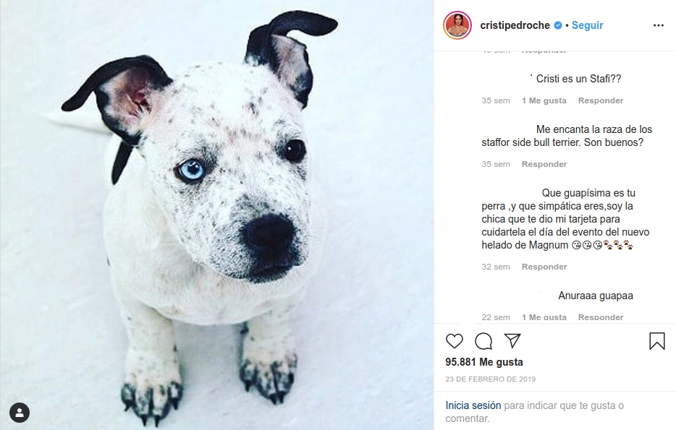Save post with the bookmark icon
This screenshot has height=430, width=676.
pos(656,341)
